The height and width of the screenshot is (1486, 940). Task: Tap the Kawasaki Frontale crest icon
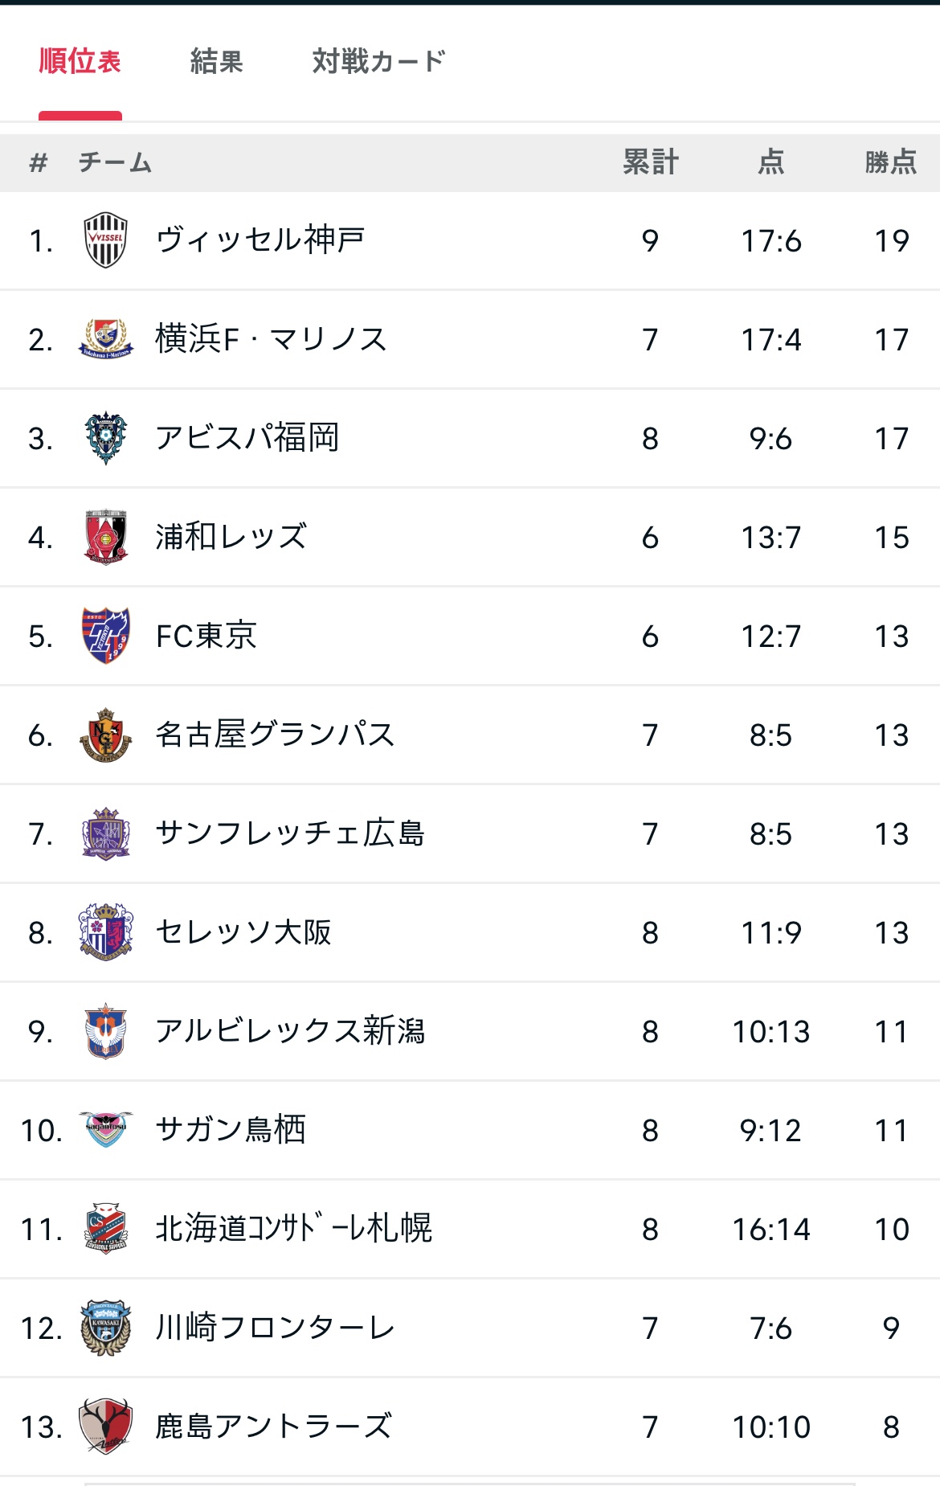(x=105, y=1328)
